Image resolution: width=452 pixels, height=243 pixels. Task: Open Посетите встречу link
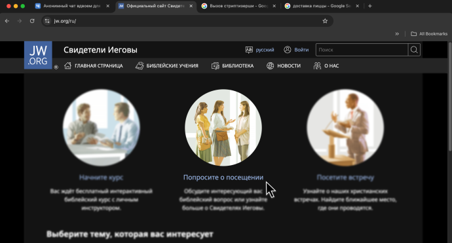345,178
